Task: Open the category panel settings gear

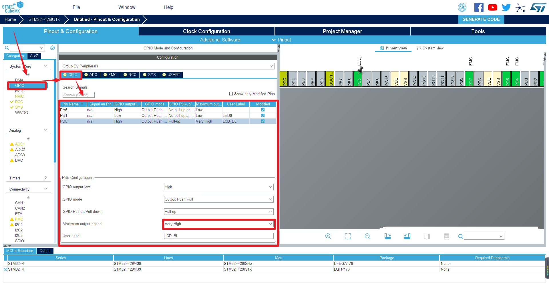Action: (x=53, y=48)
